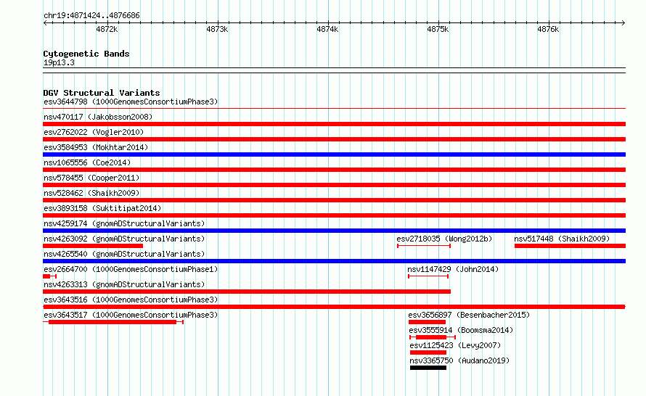Open esv3893158 (Suktitipat2014) label
The width and height of the screenshot is (646, 396).
click(102, 208)
